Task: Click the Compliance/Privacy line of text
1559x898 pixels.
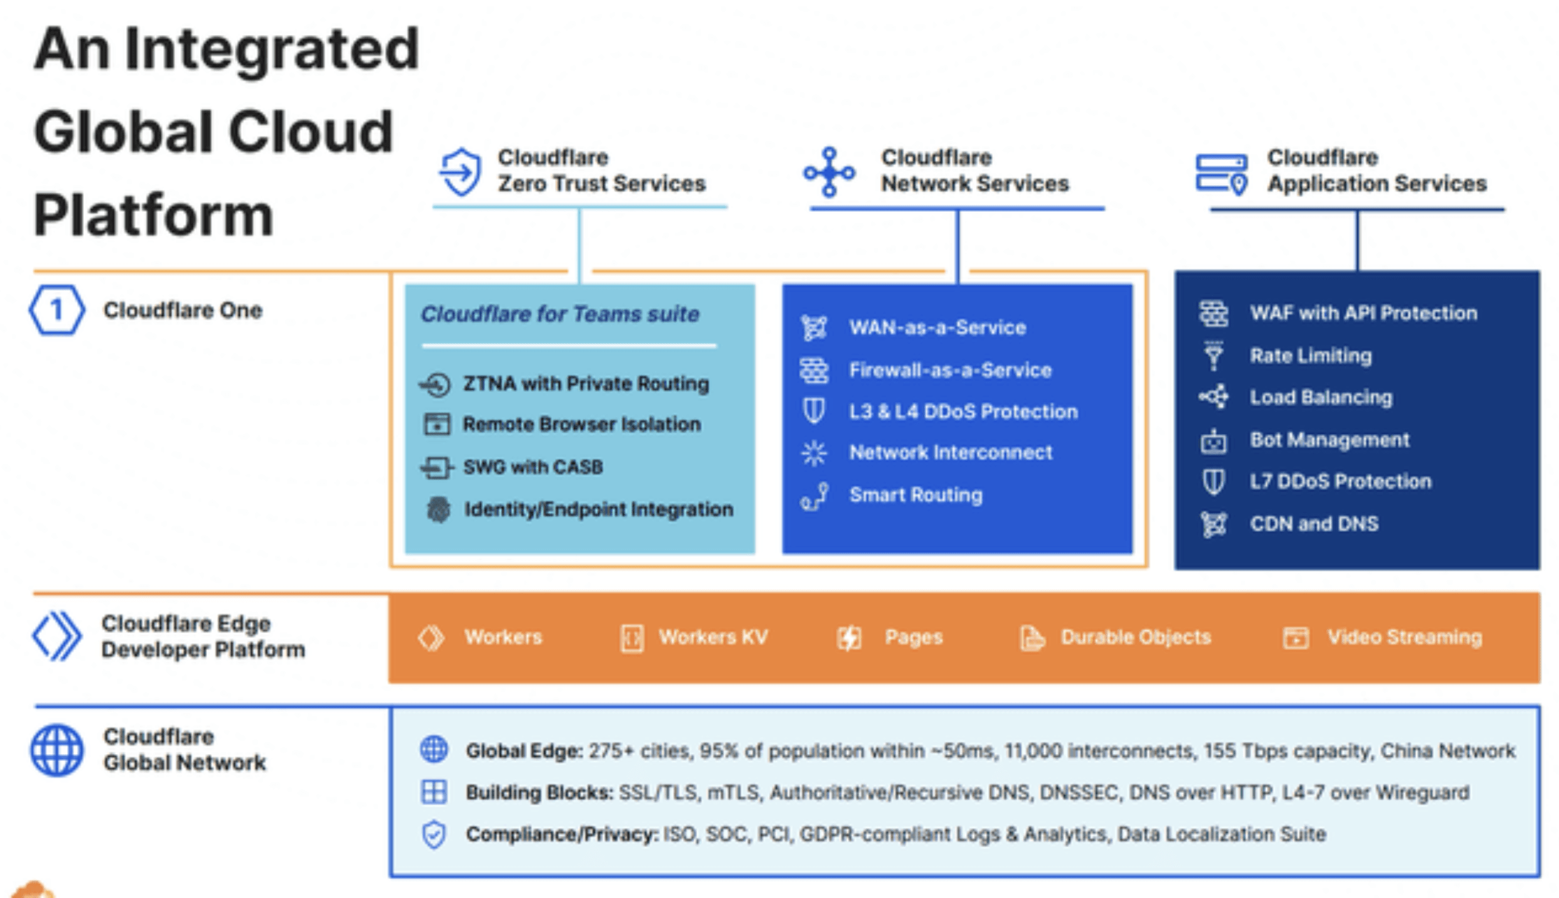Action: tap(896, 834)
